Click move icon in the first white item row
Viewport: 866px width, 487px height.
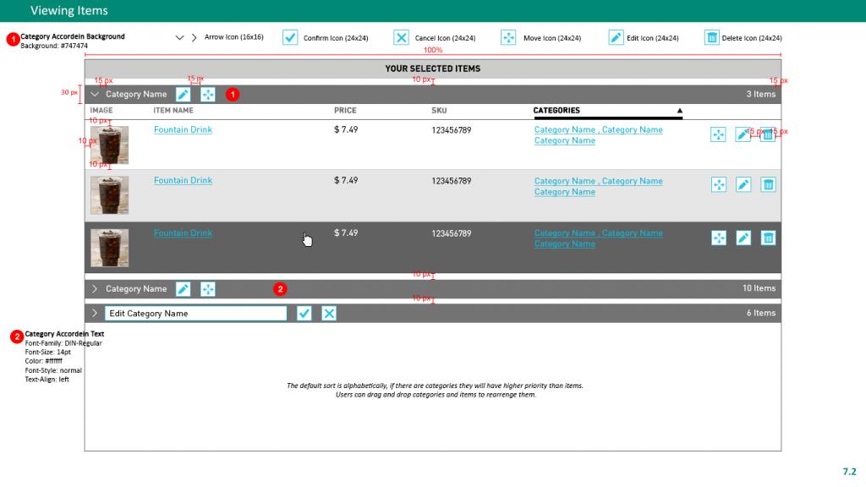pyautogui.click(x=718, y=134)
